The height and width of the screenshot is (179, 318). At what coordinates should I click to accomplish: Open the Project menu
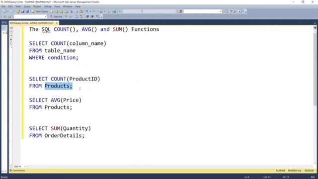click(37, 6)
